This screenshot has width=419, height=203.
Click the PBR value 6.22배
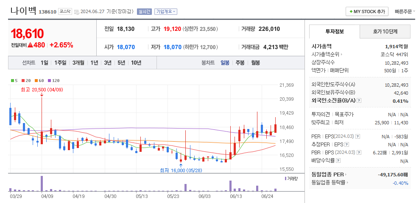[380, 153]
